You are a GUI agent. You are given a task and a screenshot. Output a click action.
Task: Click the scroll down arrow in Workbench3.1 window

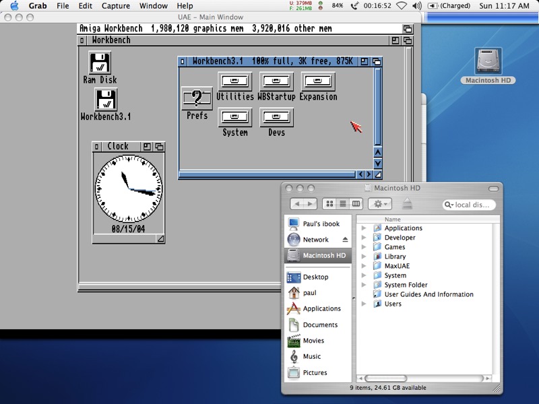pyautogui.click(x=377, y=163)
